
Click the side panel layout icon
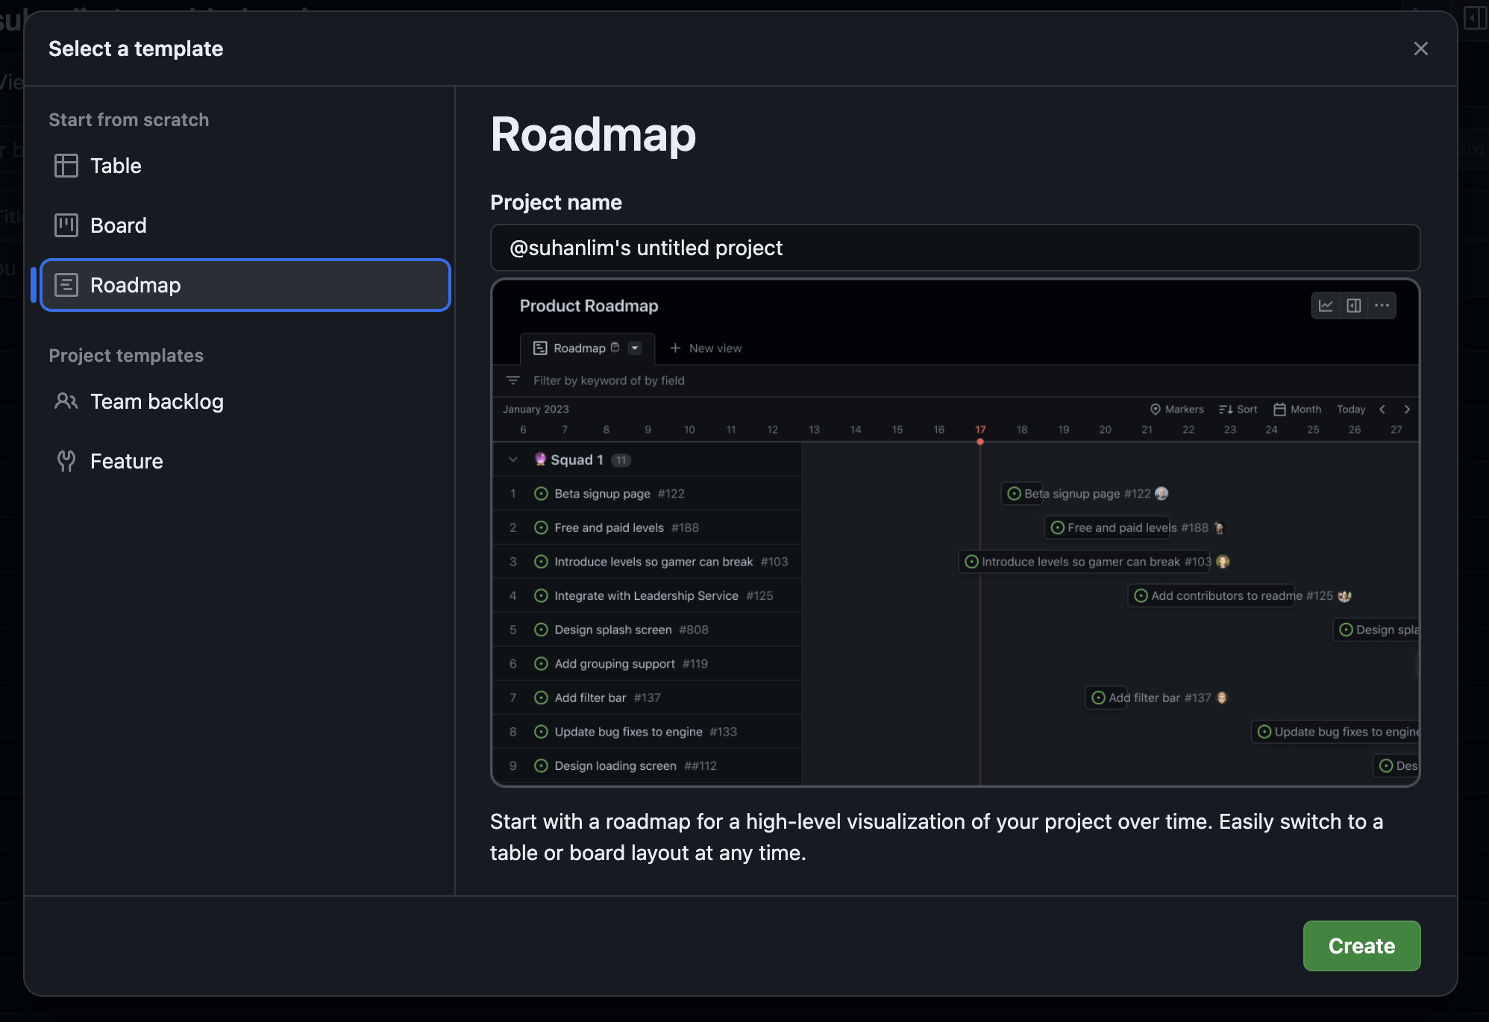click(1354, 306)
